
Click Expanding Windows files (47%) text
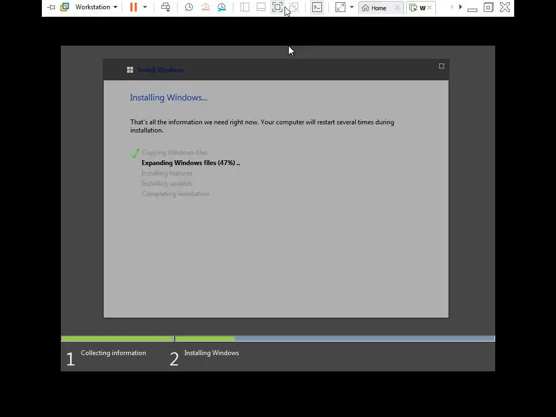click(191, 163)
